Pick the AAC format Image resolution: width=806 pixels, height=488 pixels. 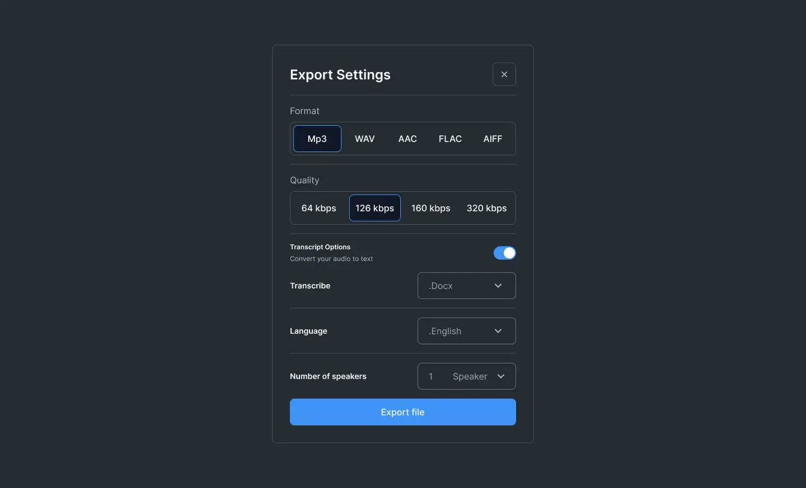407,139
